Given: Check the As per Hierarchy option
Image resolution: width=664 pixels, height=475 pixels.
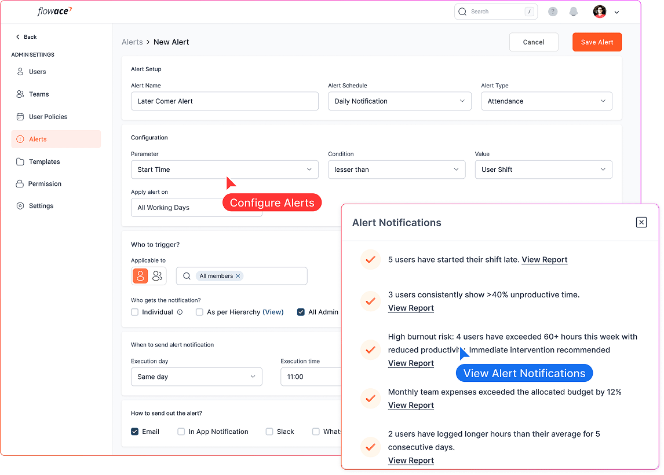Looking at the screenshot, I should tap(199, 312).
